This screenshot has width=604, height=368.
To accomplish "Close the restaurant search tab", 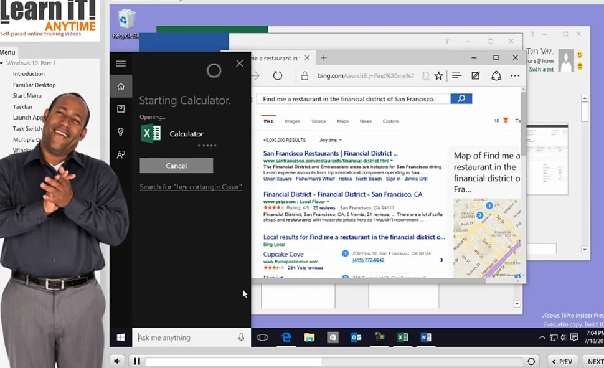I will point(307,58).
